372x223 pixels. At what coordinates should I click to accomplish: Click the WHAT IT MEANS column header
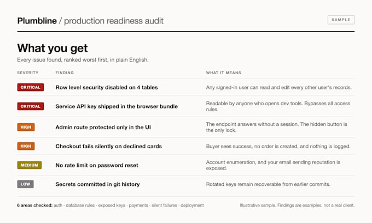(x=224, y=73)
